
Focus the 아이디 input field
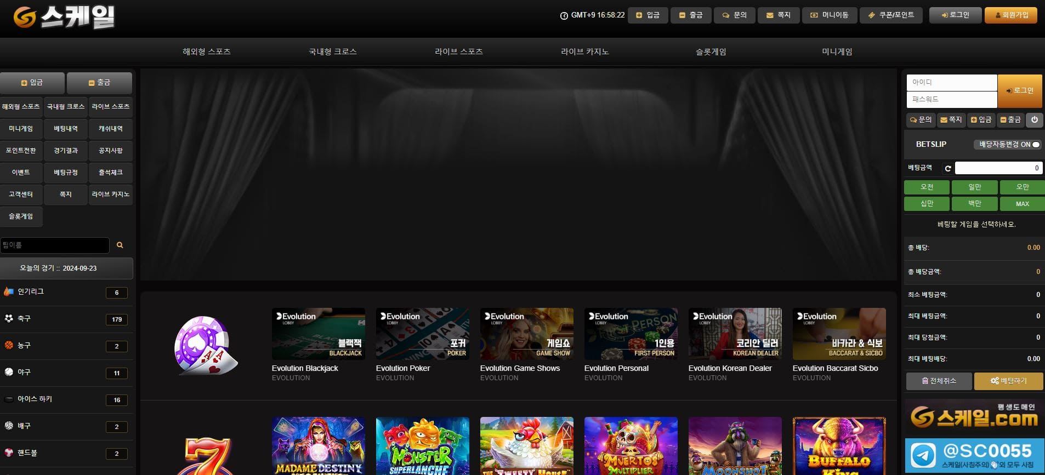pyautogui.click(x=952, y=83)
